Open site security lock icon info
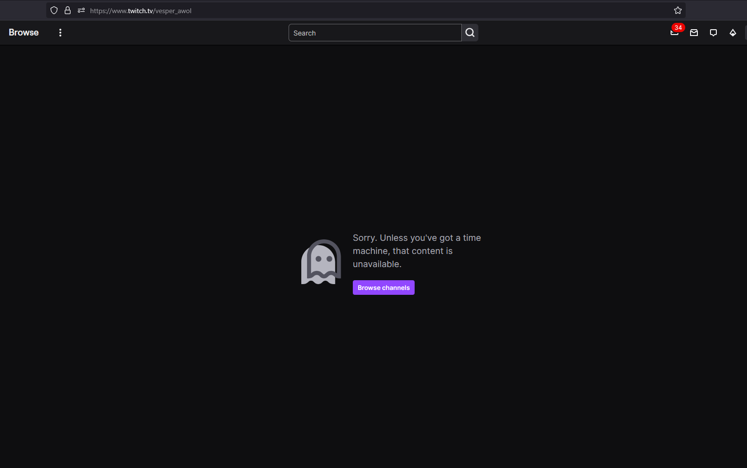Image resolution: width=747 pixels, height=468 pixels. coord(68,10)
